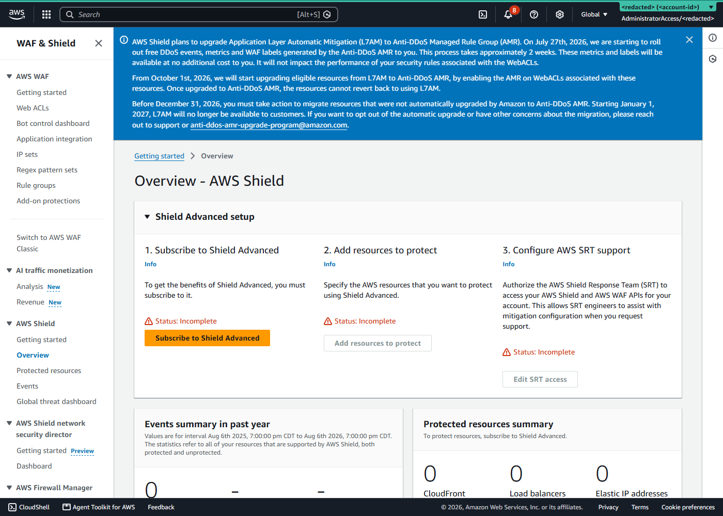Open notifications bell with 8 alerts

[508, 14]
